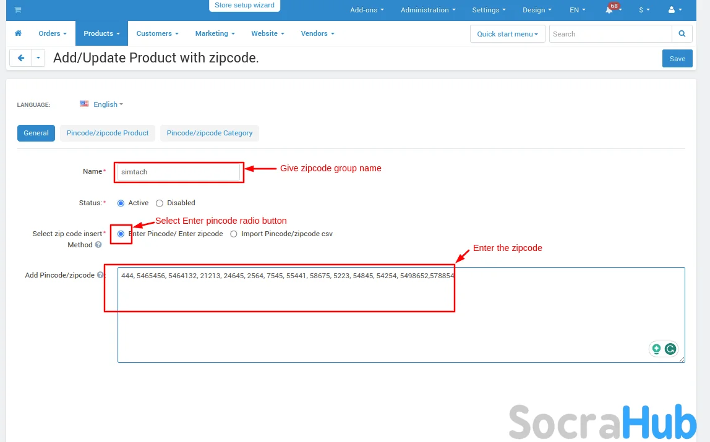710x442 pixels.
Task: Expand the Settings menu
Action: pos(489,10)
